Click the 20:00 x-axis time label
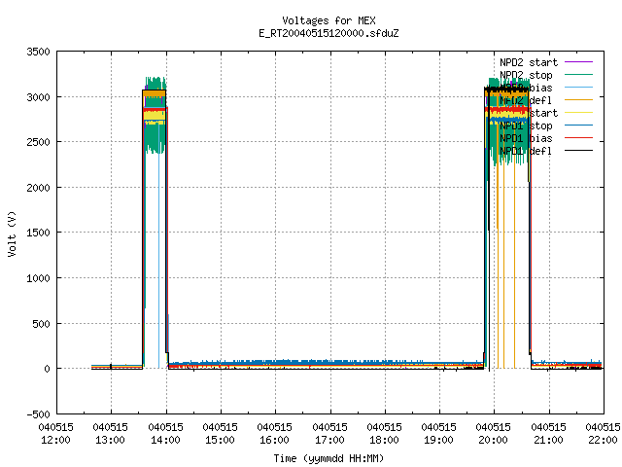The height and width of the screenshot is (467, 622). 493,441
